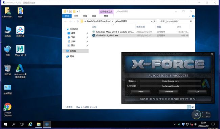Click New Folder icon in Quick Access Toolbar
The height and width of the screenshot is (129, 220).
74,12
